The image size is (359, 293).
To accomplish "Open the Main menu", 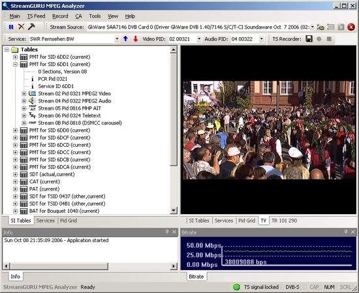I will pyautogui.click(x=14, y=16).
